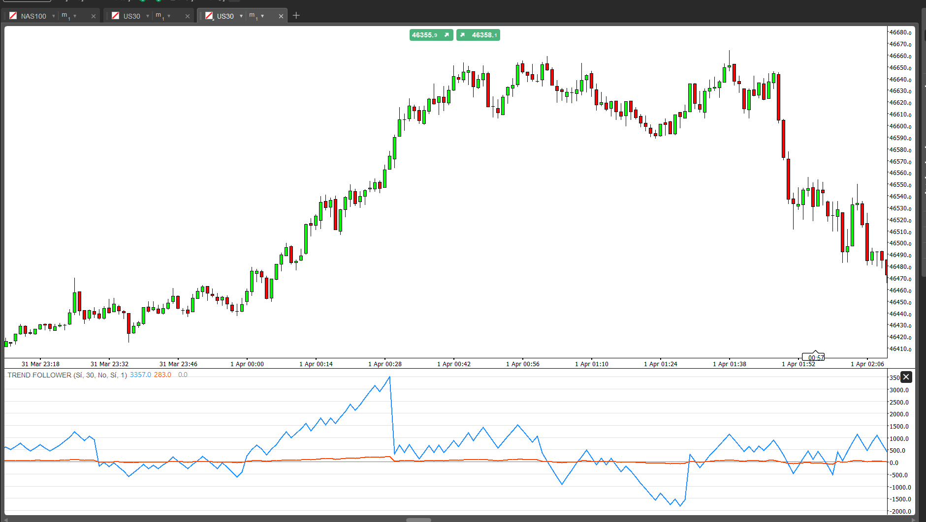Grab the drag handle on the NAS100 tab

click(x=5, y=16)
